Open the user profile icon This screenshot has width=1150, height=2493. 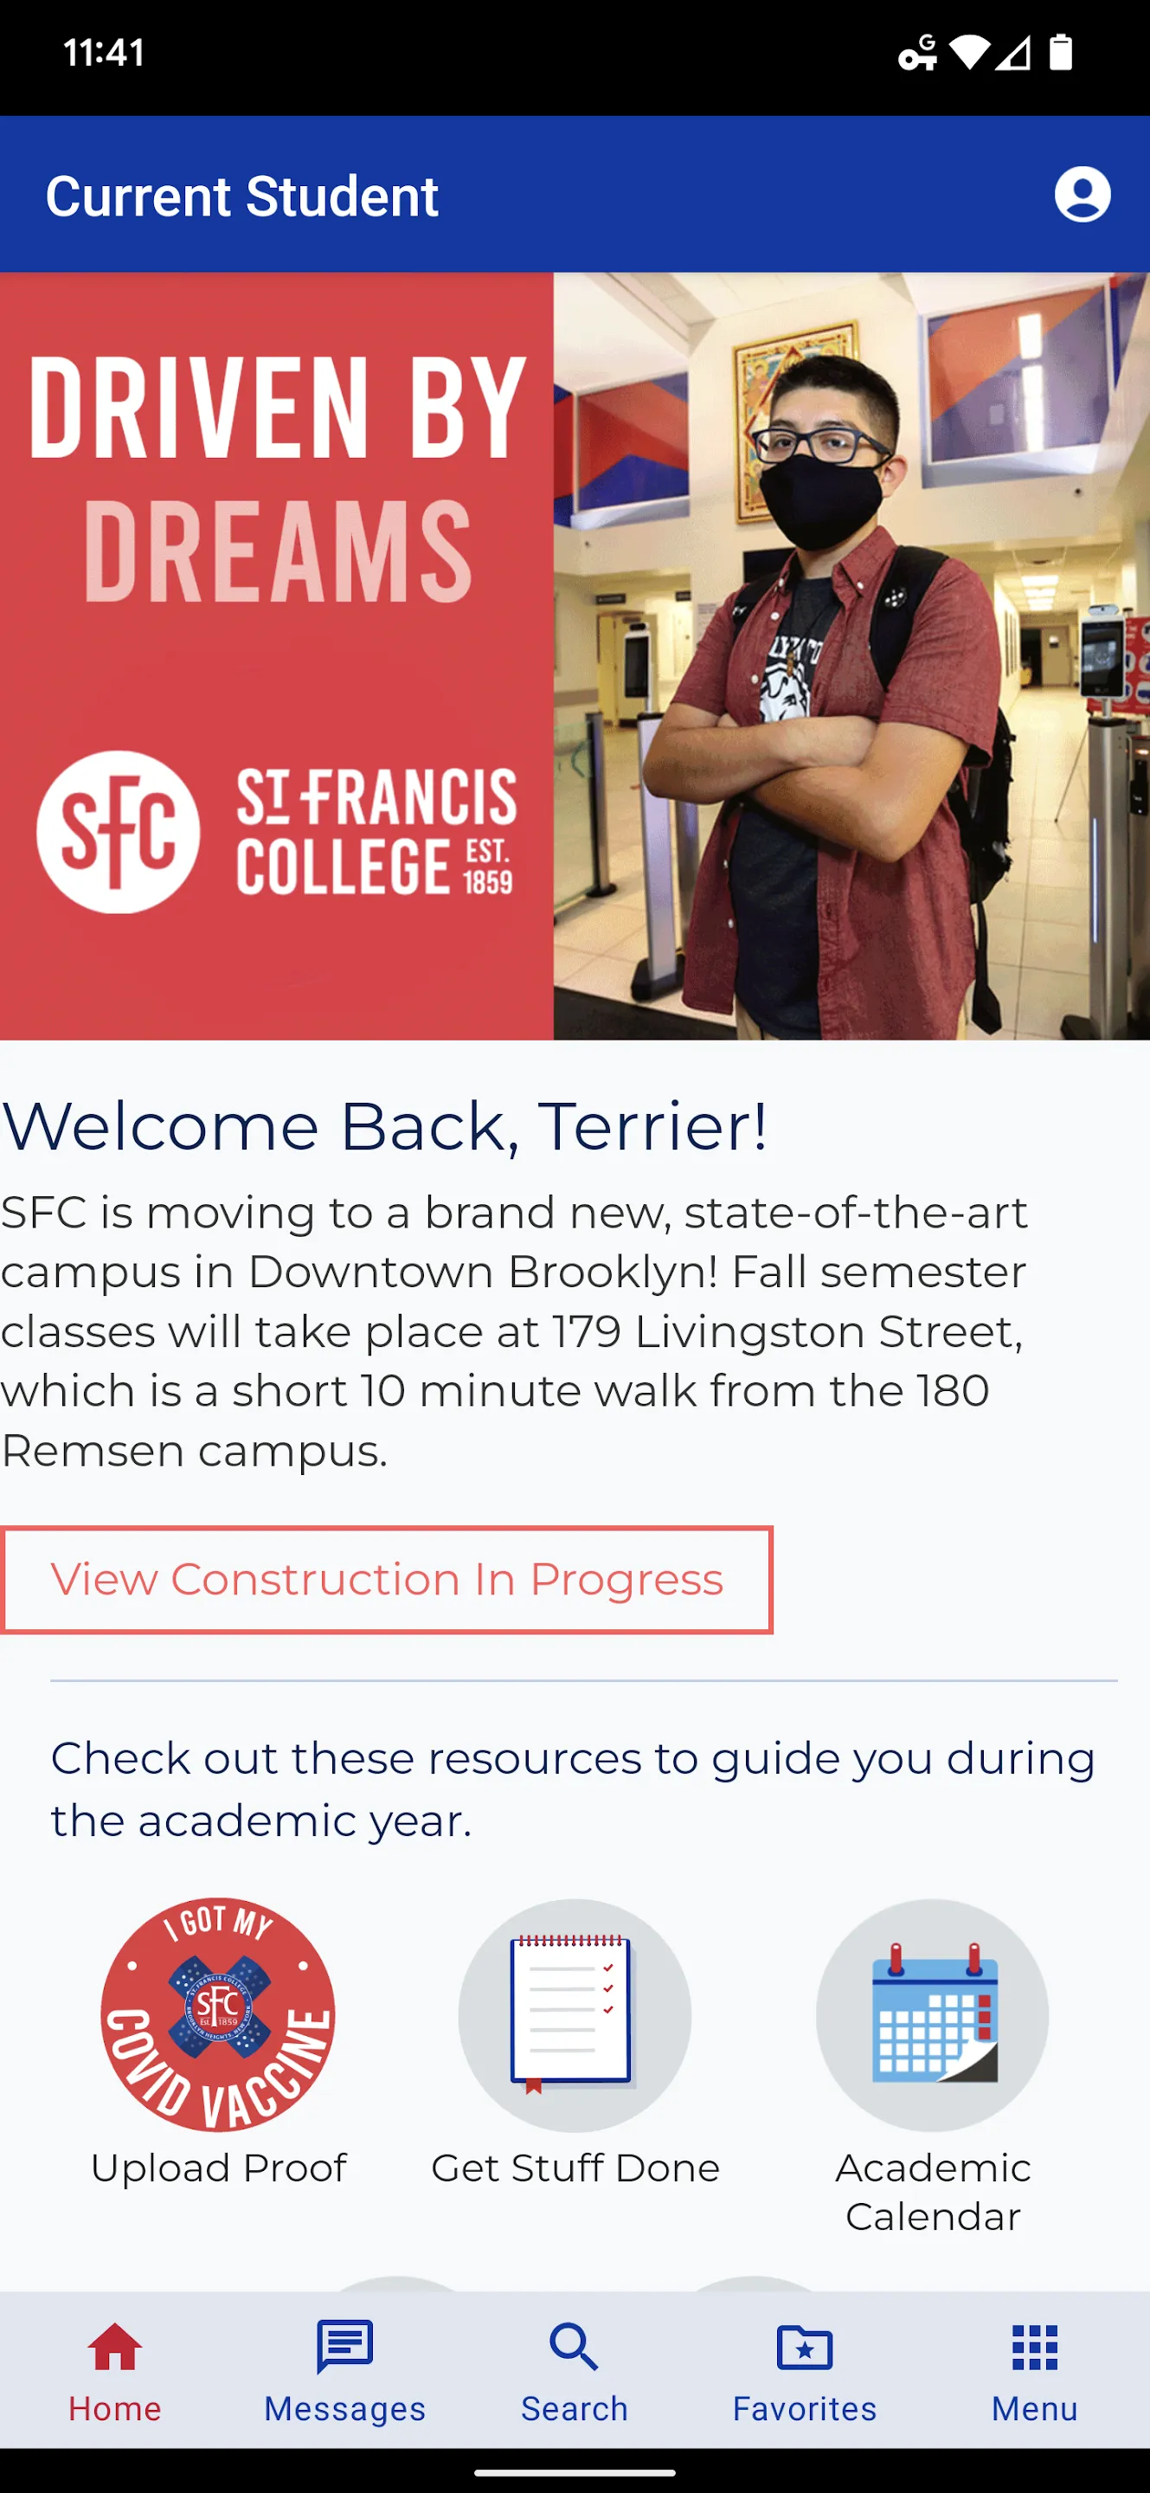point(1082,195)
